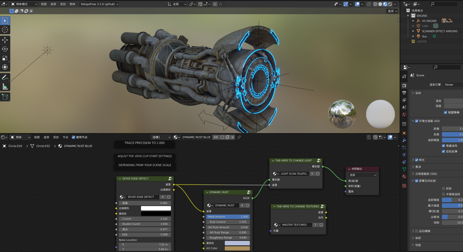Toggle fake user shield for DYNAMIC RUST BLUE
This screenshot has width=463, height=252.
click(222, 137)
